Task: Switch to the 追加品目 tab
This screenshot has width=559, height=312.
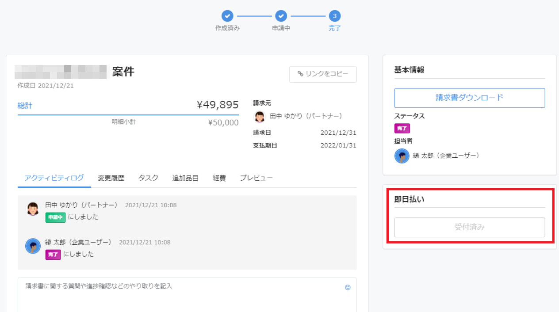Action: (x=185, y=178)
